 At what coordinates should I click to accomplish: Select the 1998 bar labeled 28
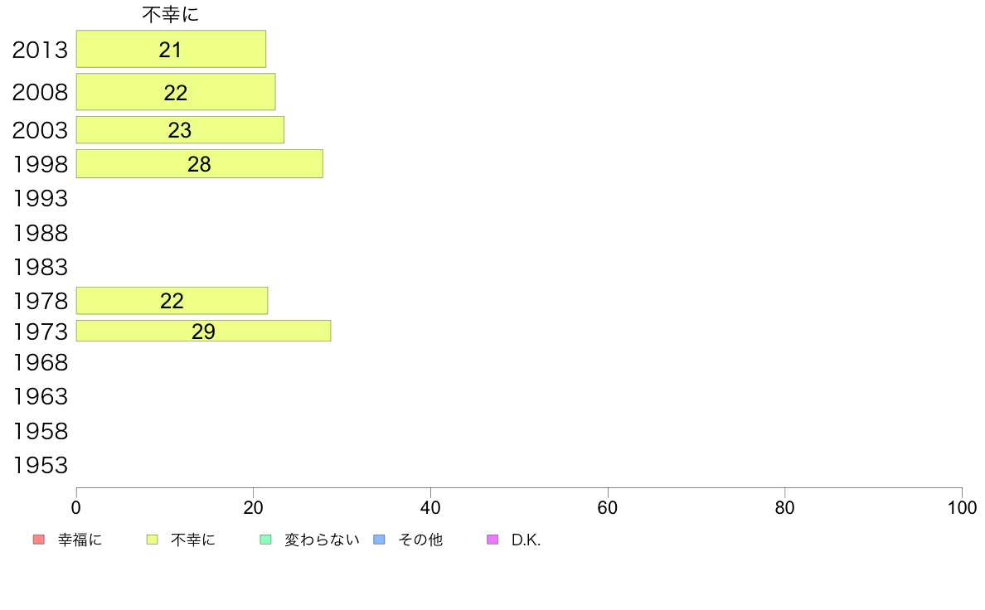200,164
